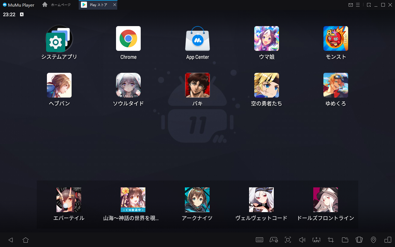Viewport: 395px width, 247px height.
Task: Launch ヴェルヴェットコード from the dock
Action: point(261,200)
